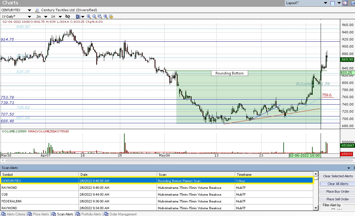The width and height of the screenshot is (355, 216).
Task: Click the 833.25 price axis tag
Action: pyautogui.click(x=347, y=73)
